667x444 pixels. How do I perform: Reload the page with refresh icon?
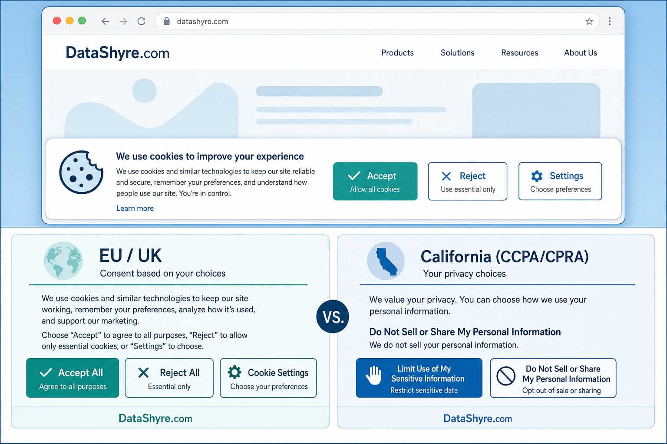tap(142, 21)
